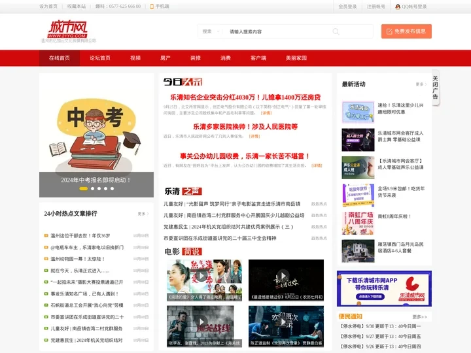Viewport: 471px width, 353px height.
Task: Open 停水停电 9/27 notice
Action: click(380, 336)
